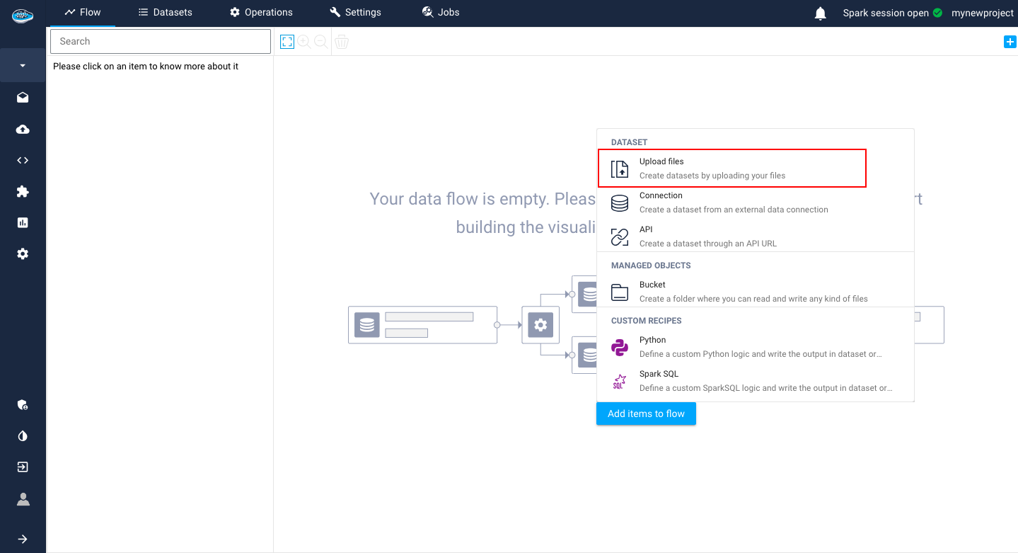Open the Jobs menu
This screenshot has height=553, width=1018.
point(440,12)
